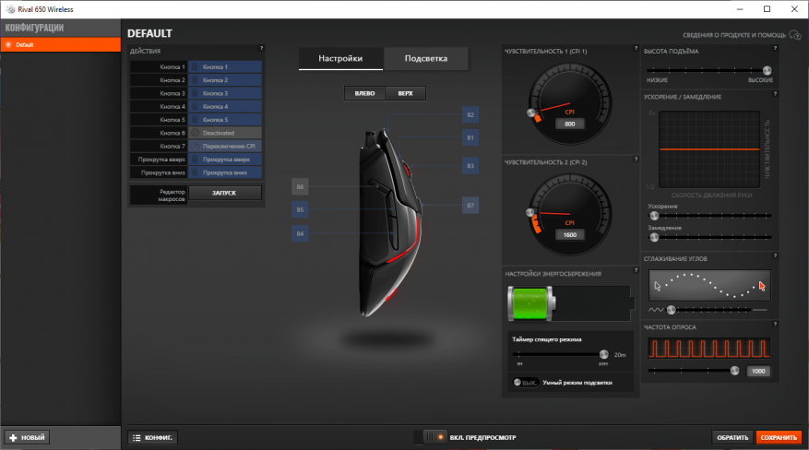This screenshot has height=450, width=809.
Task: Click the help icon in Действия panel
Action: [x=261, y=48]
